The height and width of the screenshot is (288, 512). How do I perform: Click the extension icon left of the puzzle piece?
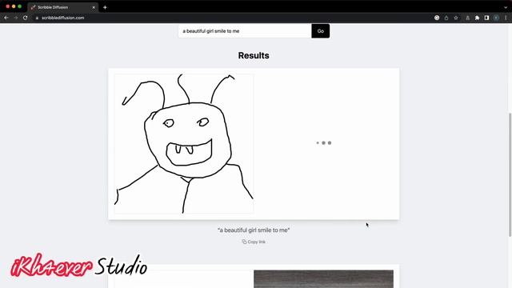pyautogui.click(x=467, y=18)
